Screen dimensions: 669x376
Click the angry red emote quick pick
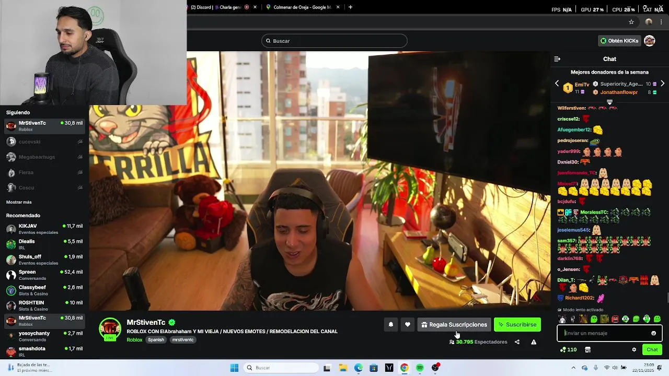[615, 319]
